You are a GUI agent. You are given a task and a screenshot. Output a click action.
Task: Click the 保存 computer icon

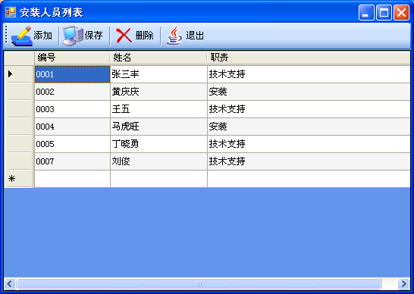(73, 36)
